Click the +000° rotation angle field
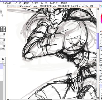The image size is (102, 100). [x=55, y=6]
